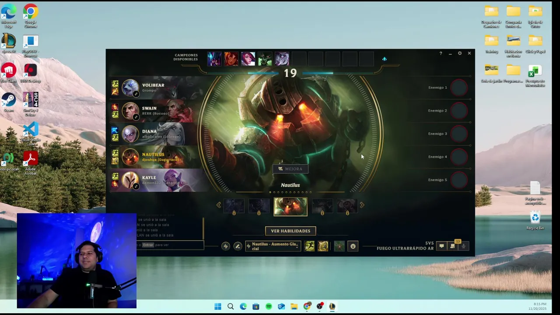Open the Recycle Bin on desktop
The height and width of the screenshot is (315, 560).
click(x=535, y=221)
